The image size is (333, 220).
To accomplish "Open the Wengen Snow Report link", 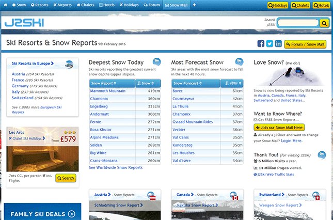I will click(x=280, y=205).
